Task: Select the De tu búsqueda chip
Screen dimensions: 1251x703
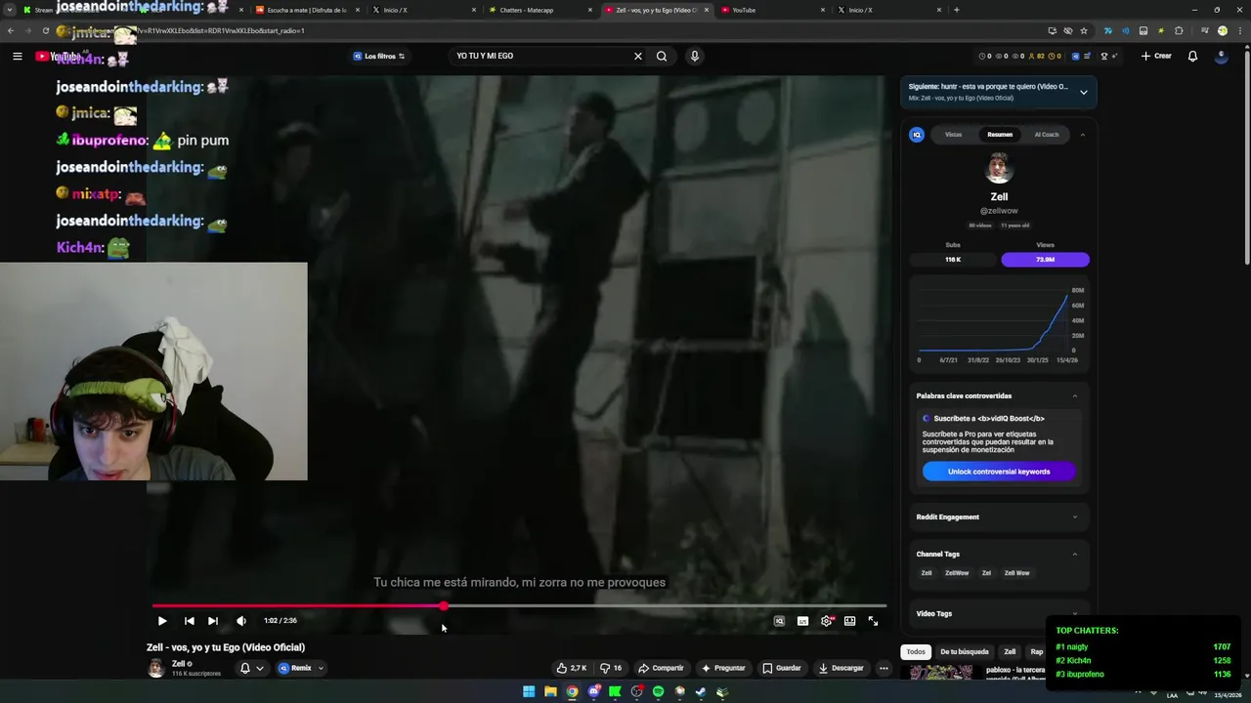Action: 965,651
